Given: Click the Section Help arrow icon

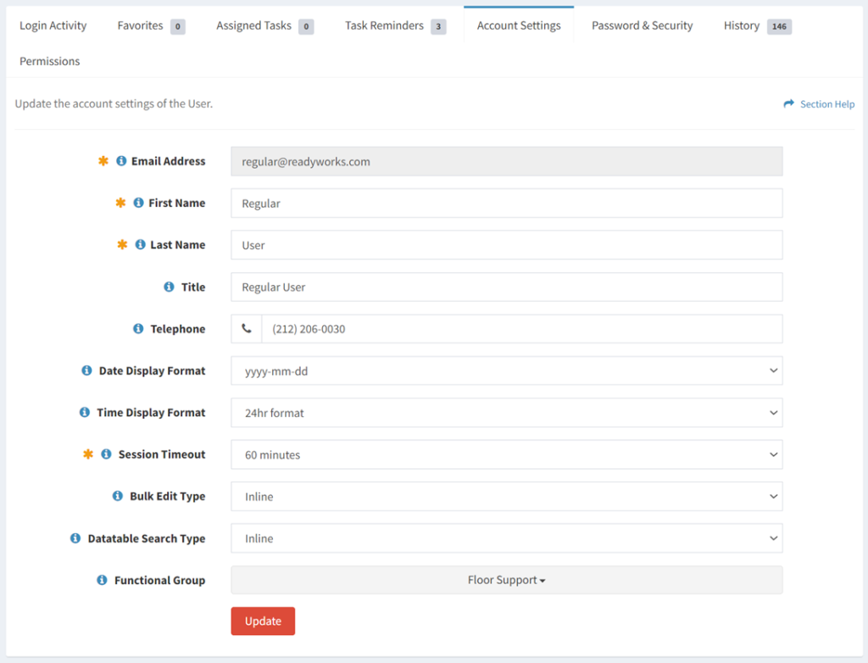Looking at the screenshot, I should coord(788,103).
